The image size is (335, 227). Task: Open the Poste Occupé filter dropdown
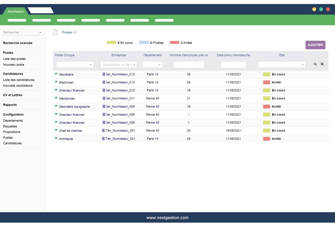point(75,65)
